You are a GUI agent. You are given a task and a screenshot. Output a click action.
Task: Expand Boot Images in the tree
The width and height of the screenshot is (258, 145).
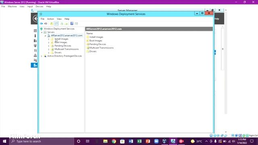coord(49,42)
